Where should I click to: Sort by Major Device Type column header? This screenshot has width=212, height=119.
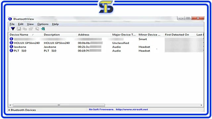tap(124, 35)
